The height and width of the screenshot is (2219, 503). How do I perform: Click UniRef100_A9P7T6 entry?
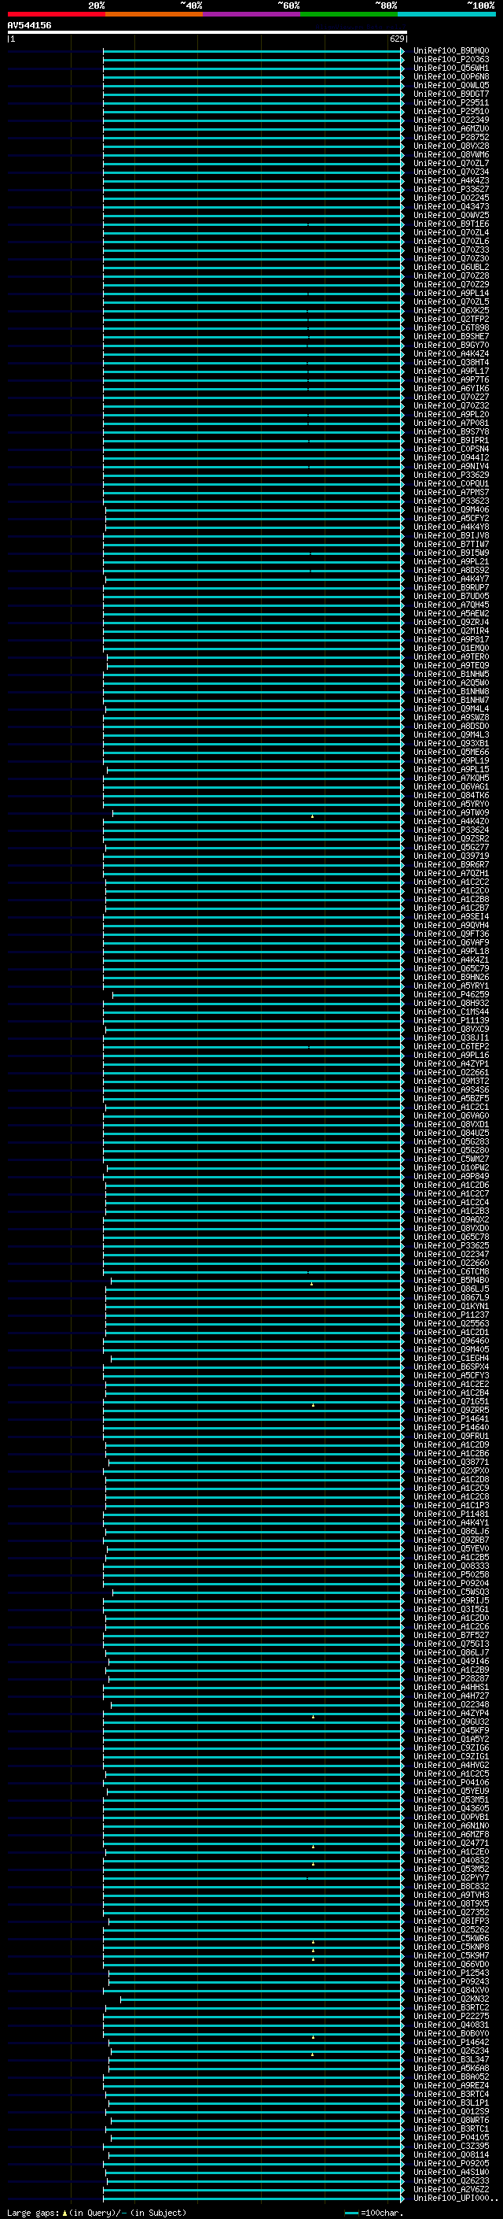click(x=450, y=380)
